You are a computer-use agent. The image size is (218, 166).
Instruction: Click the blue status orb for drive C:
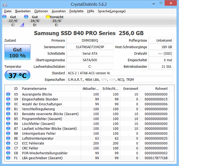[4, 17]
